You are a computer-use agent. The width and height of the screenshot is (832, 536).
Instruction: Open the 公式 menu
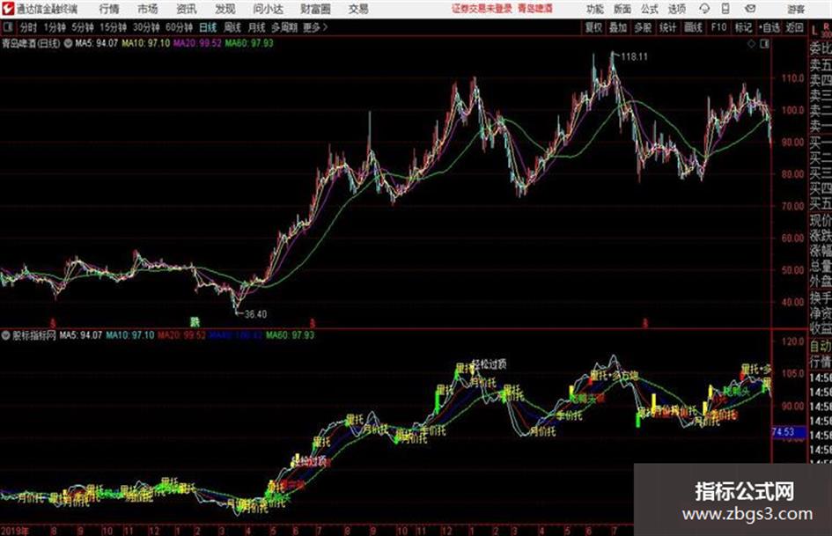[650, 9]
